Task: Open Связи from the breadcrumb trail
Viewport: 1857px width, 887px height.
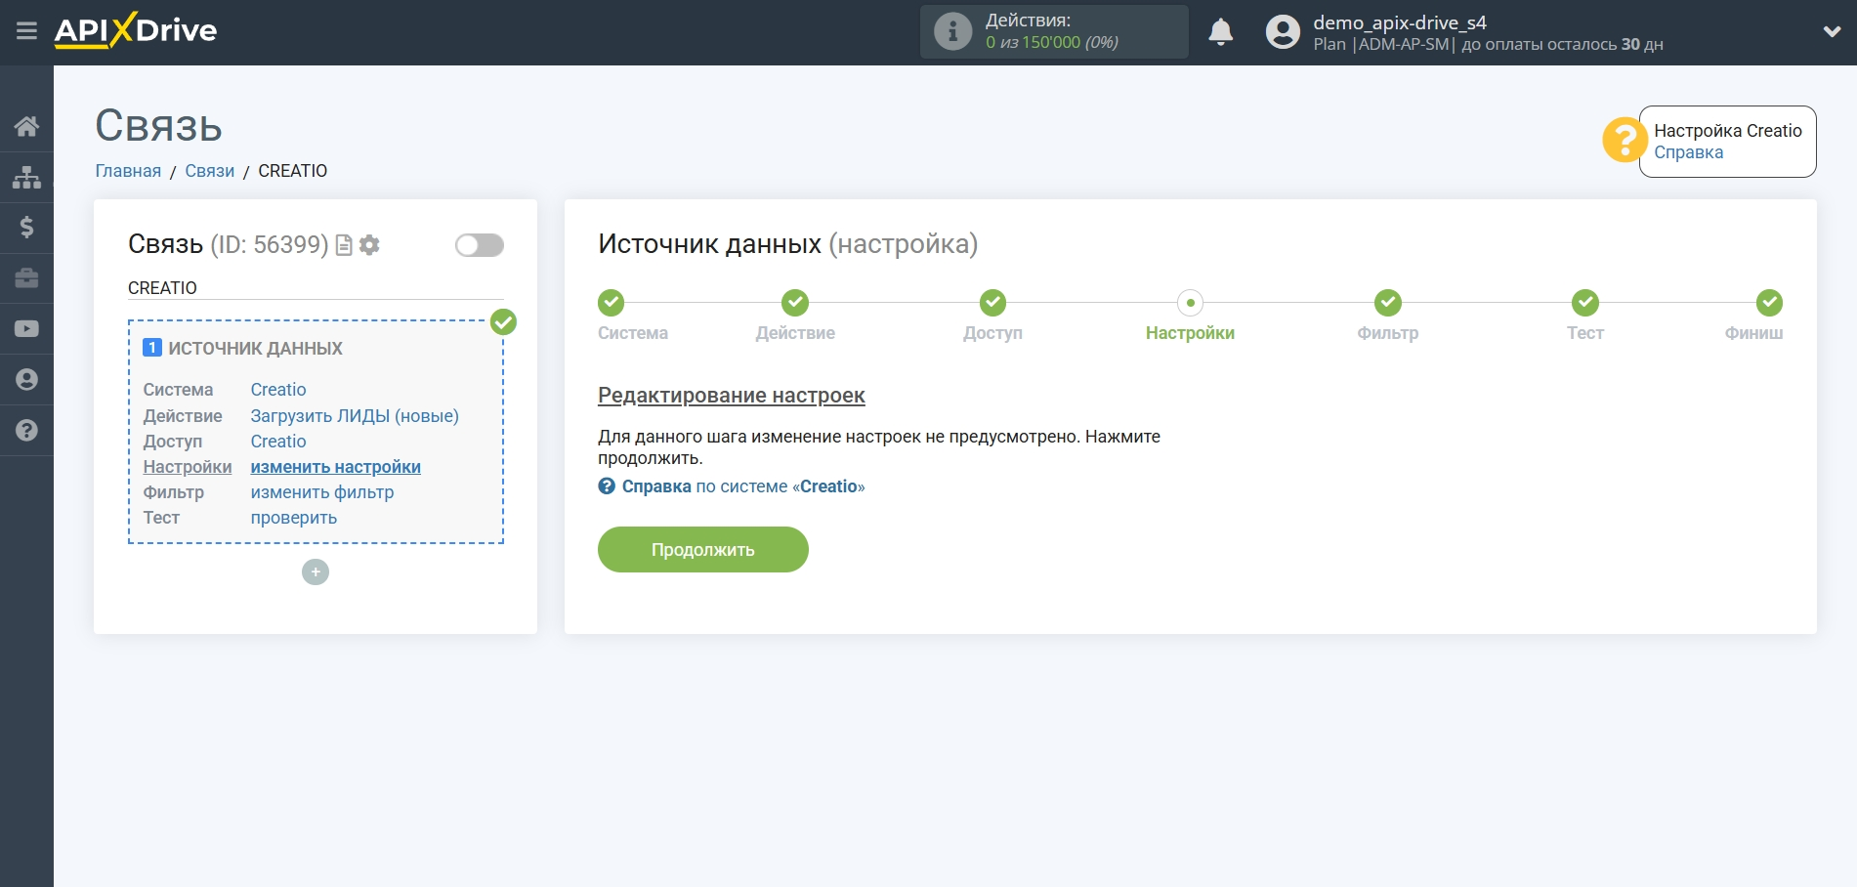Action: coord(209,170)
